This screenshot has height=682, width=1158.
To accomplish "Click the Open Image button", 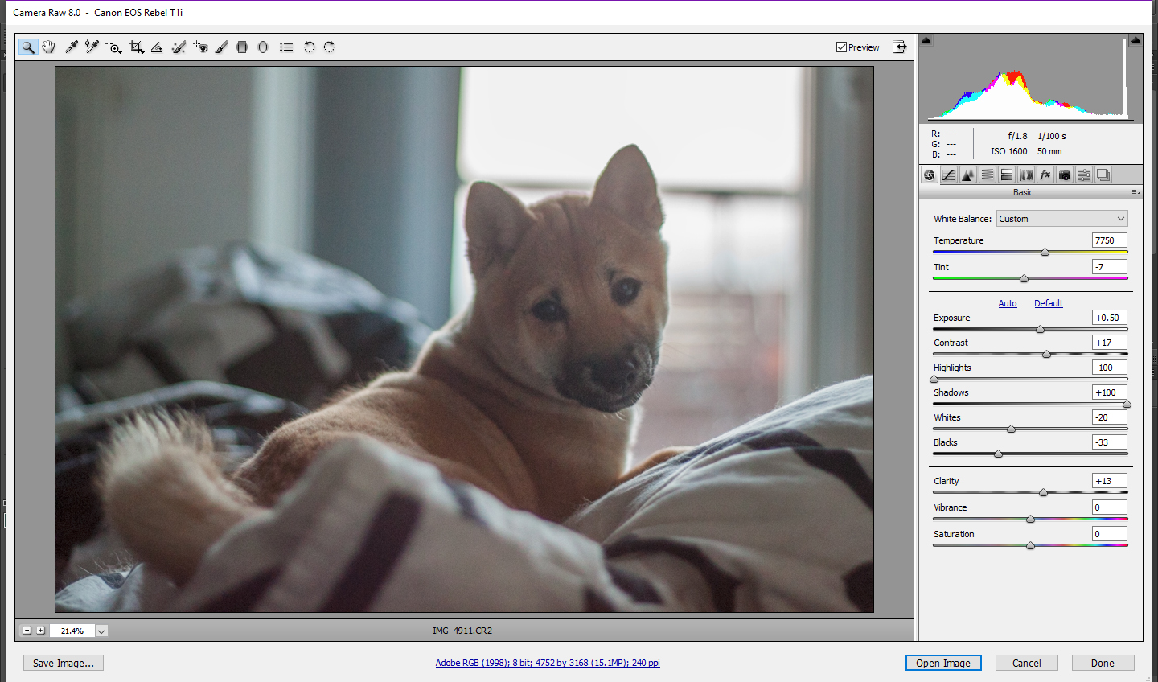I will 943,664.
